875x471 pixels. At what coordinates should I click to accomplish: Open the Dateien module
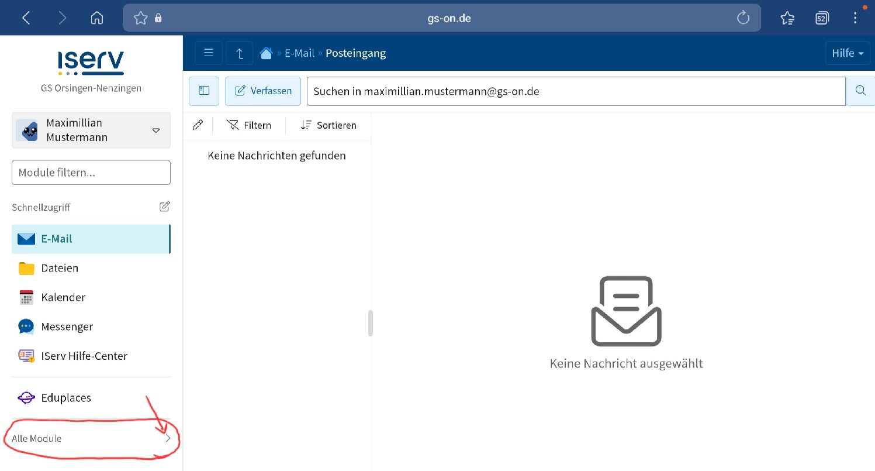[91, 268]
